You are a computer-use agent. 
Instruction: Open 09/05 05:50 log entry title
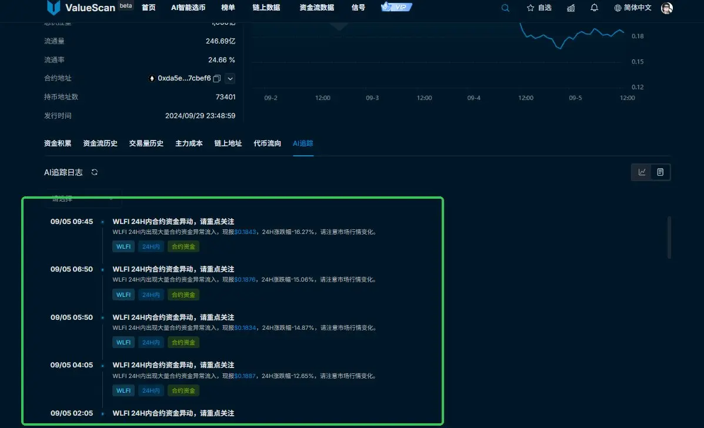coord(174,317)
